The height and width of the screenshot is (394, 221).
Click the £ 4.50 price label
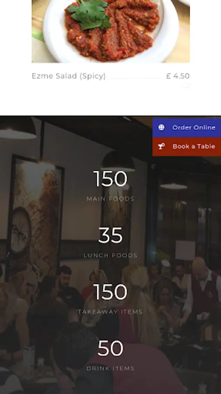[178, 76]
